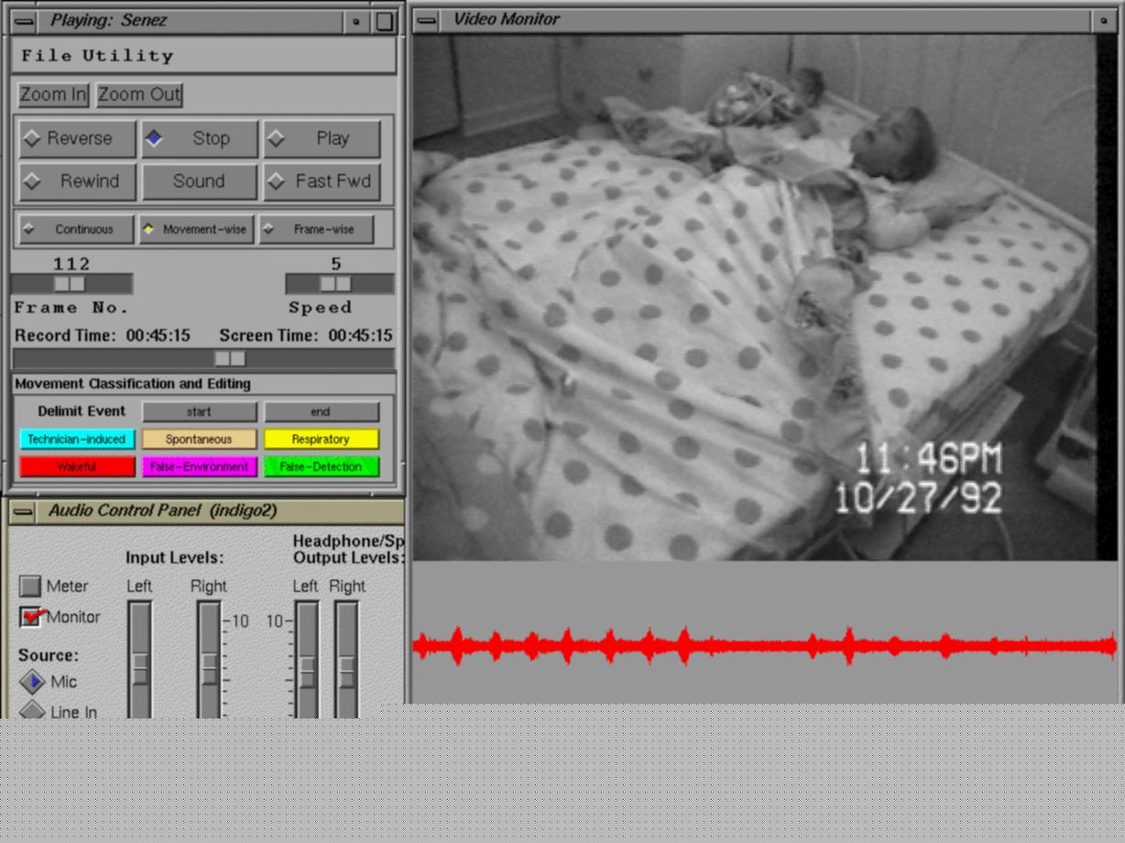Click the record time position slider thumb

coord(230,359)
